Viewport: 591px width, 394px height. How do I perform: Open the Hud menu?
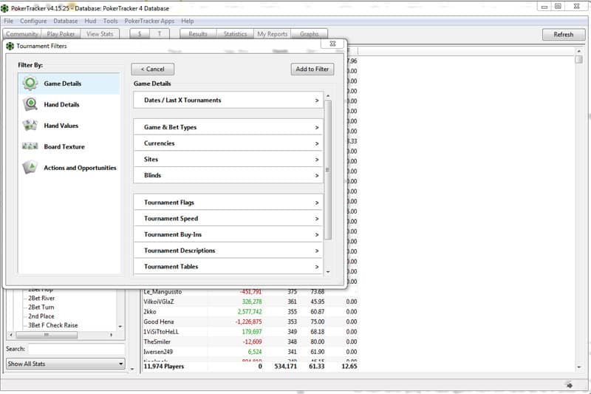tap(90, 21)
